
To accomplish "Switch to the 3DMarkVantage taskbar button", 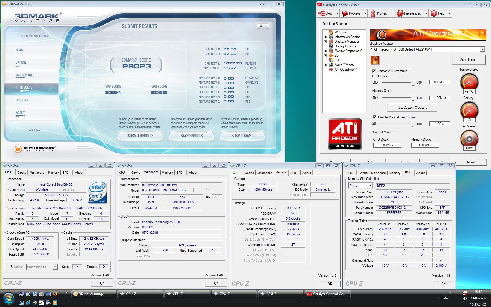I will (x=94, y=294).
